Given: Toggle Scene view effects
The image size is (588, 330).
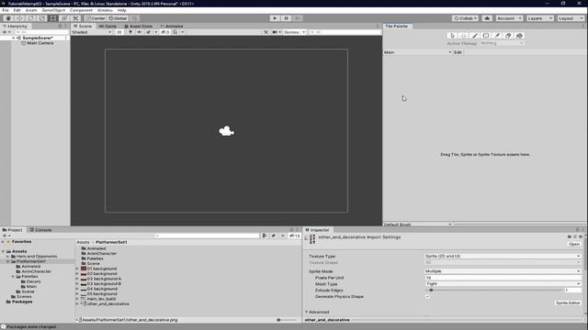Looking at the screenshot, I should coord(149,32).
